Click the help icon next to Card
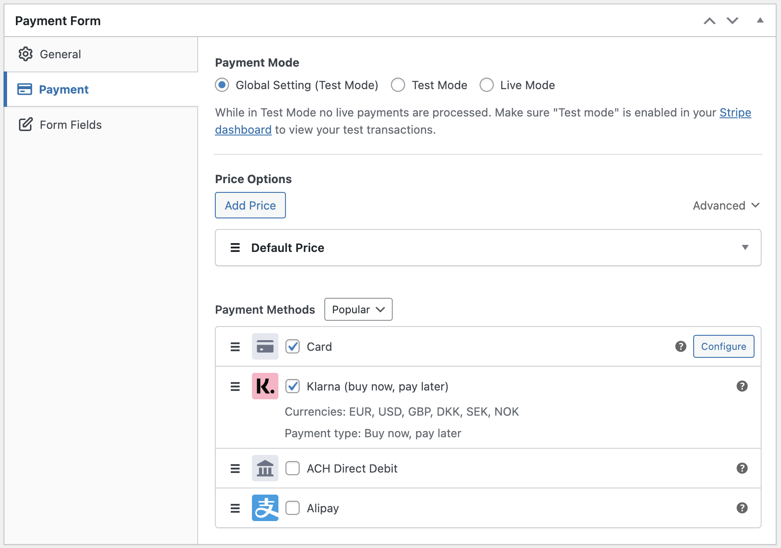The width and height of the screenshot is (781, 548). pyautogui.click(x=680, y=346)
